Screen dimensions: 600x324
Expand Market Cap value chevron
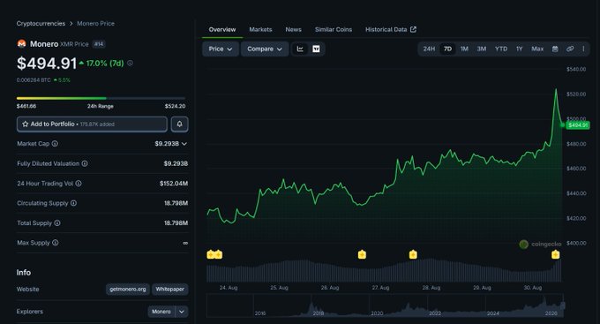184,144
